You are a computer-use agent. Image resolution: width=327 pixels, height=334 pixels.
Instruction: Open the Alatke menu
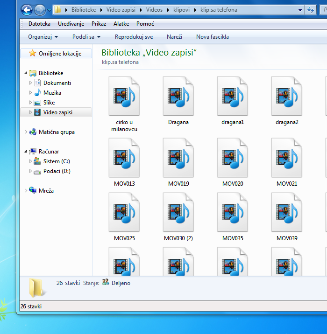(121, 24)
